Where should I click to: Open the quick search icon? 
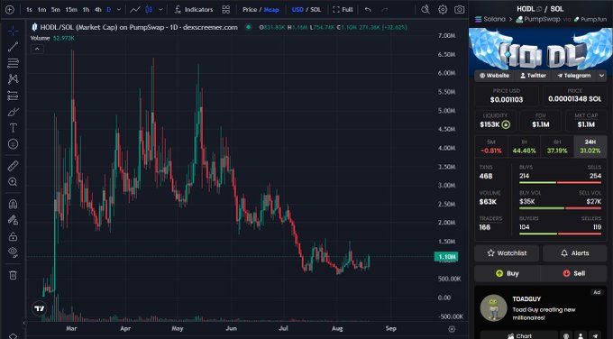[x=425, y=9]
